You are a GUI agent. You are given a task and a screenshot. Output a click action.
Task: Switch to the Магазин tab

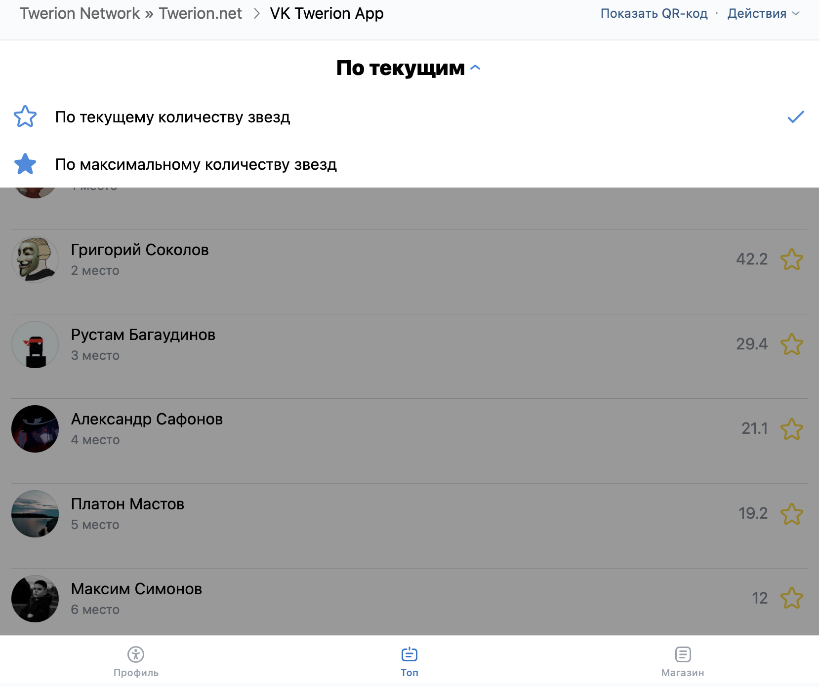(683, 662)
